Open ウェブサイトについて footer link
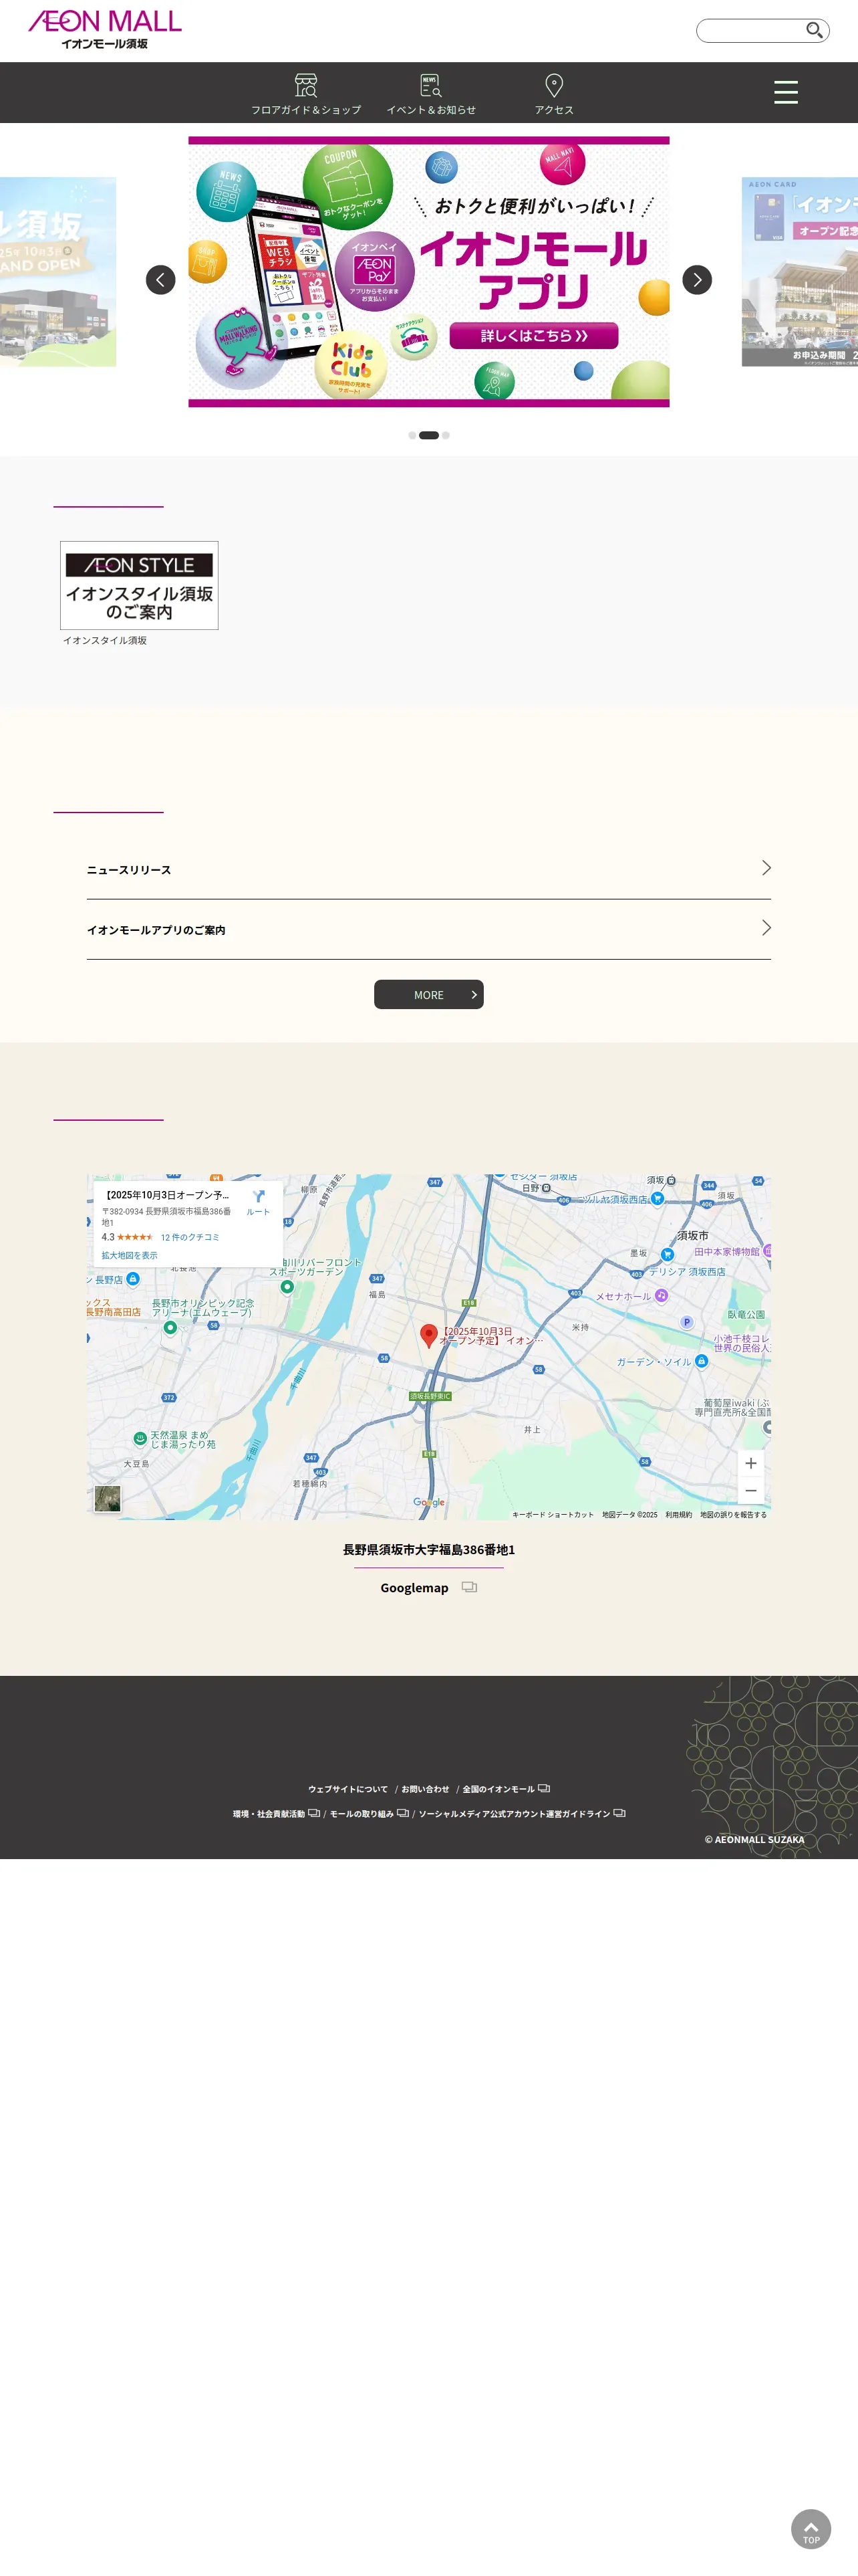Viewport: 858px width, 2576px height. tap(347, 1789)
